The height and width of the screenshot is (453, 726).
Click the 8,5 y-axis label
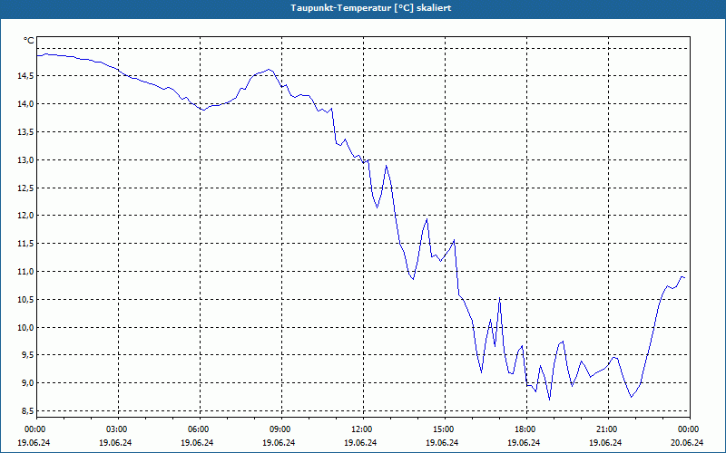click(27, 411)
